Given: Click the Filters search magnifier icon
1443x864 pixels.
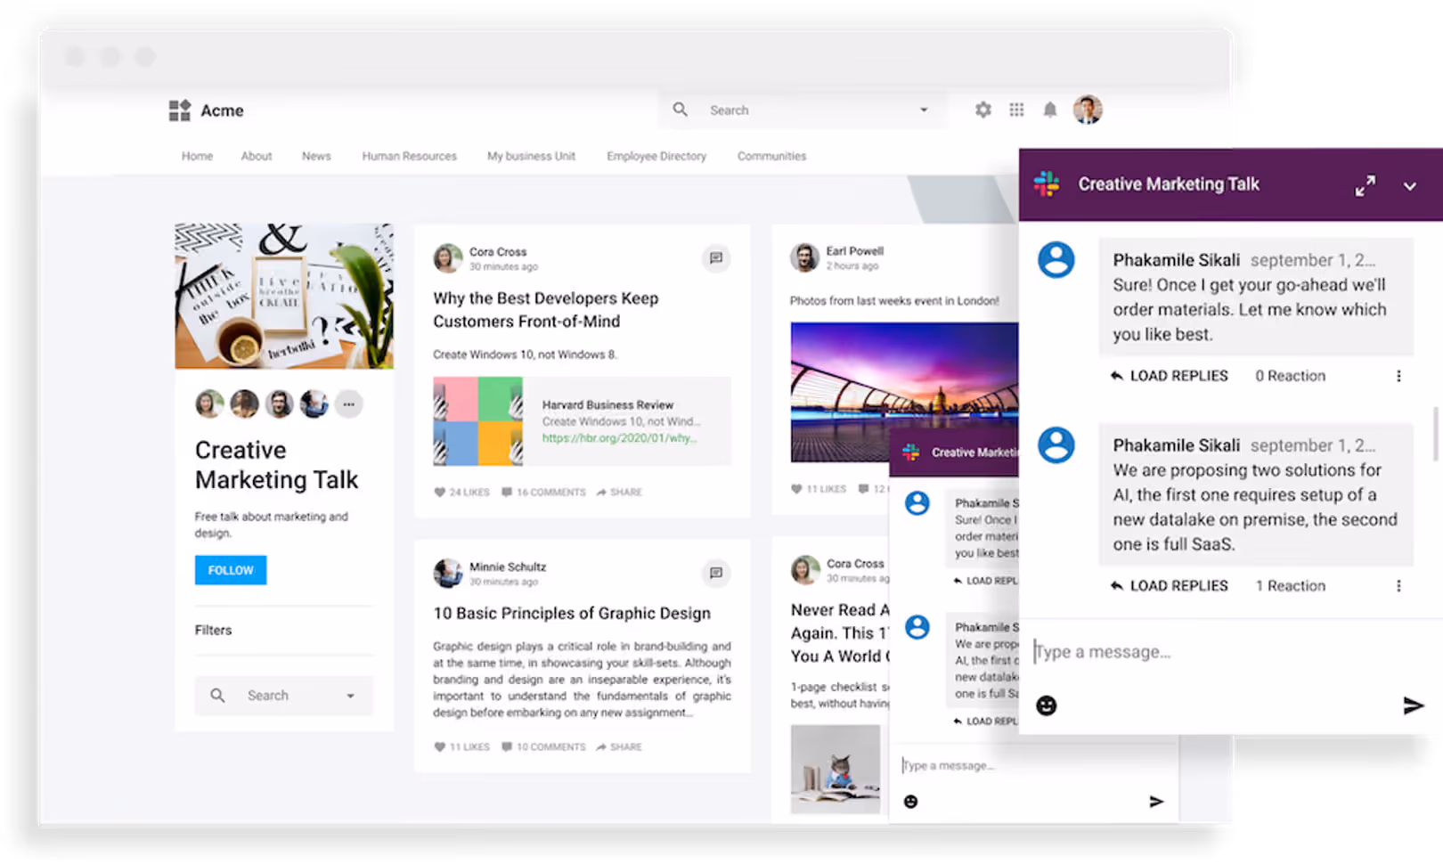Looking at the screenshot, I should pos(217,696).
